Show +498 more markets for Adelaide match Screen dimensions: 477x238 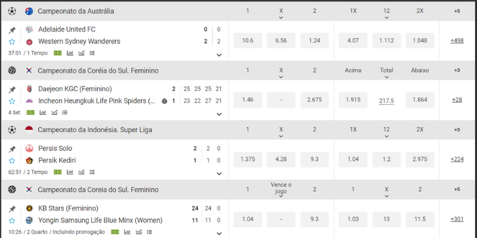click(x=457, y=40)
